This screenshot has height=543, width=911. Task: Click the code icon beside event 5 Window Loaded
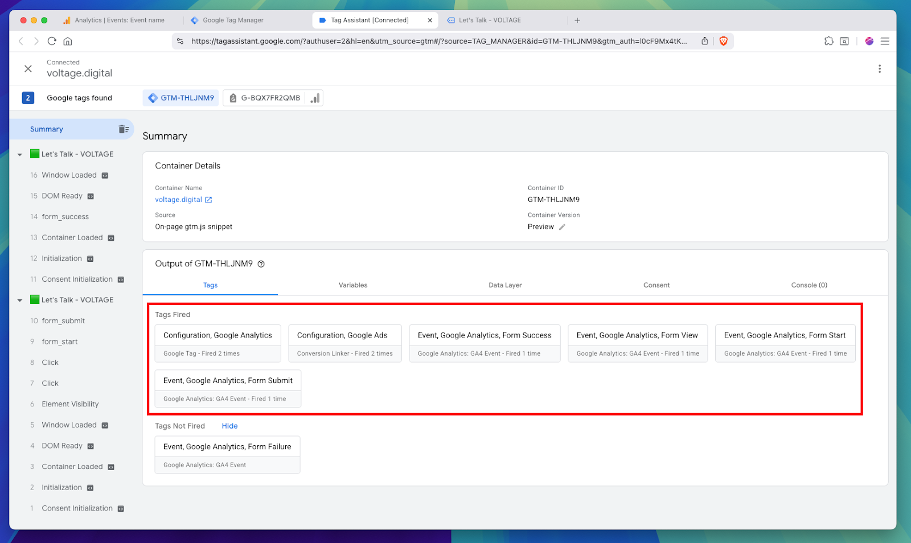(x=105, y=426)
